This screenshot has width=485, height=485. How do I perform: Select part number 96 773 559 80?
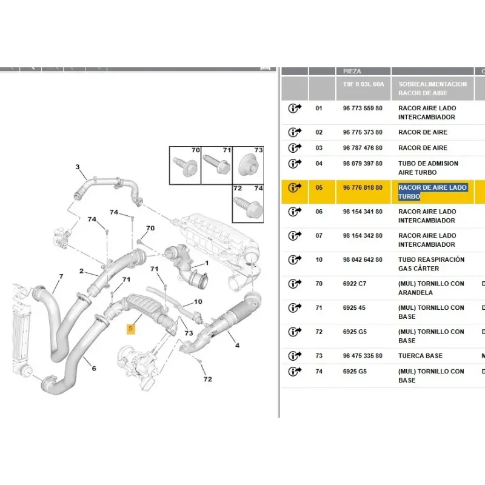tap(363, 109)
